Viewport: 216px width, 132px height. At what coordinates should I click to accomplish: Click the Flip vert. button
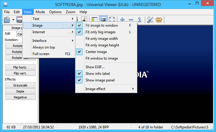tap(20, 73)
